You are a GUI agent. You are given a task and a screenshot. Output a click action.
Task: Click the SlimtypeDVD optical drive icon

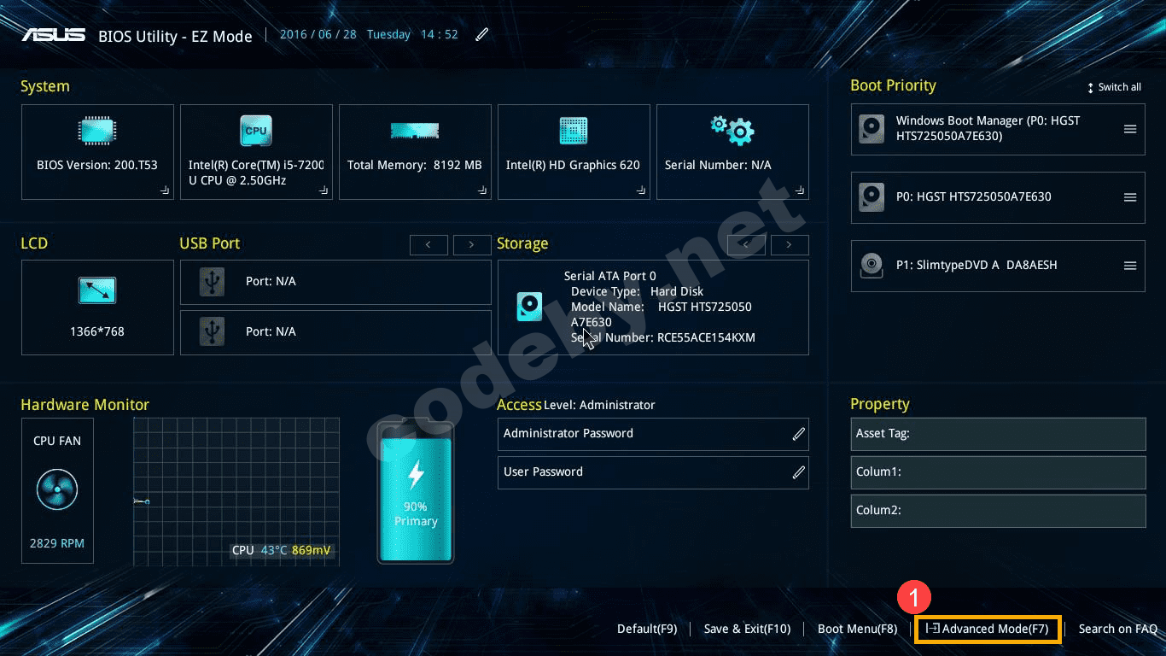tap(872, 265)
